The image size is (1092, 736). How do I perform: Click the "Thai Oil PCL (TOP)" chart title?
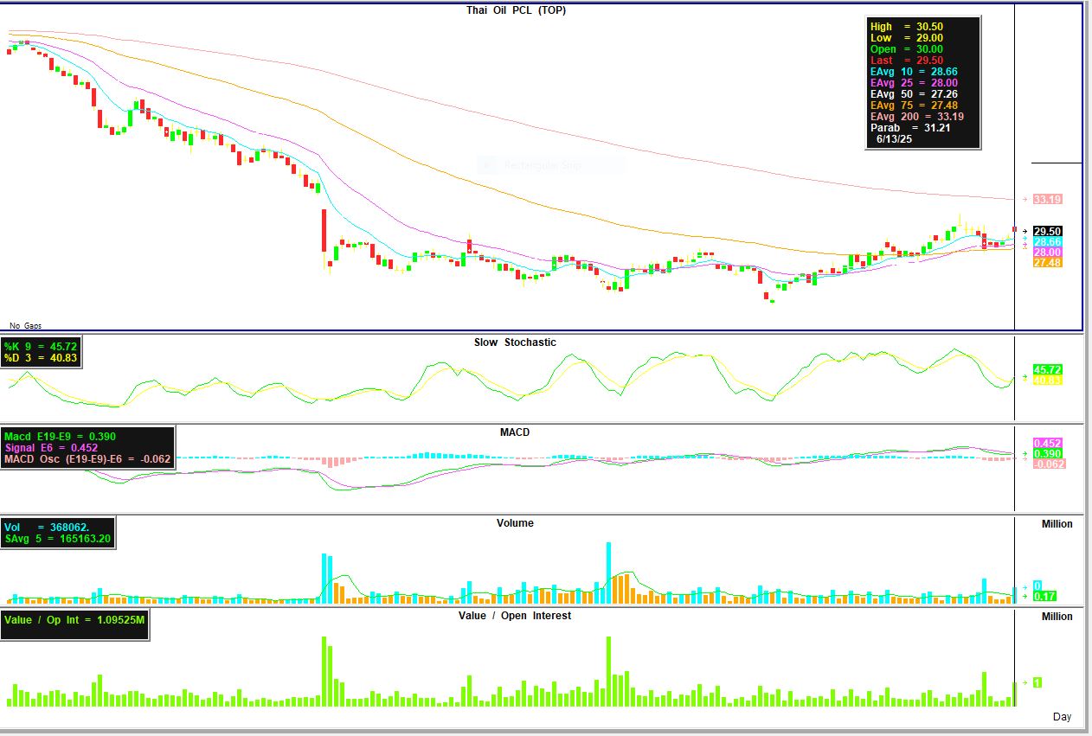[517, 10]
